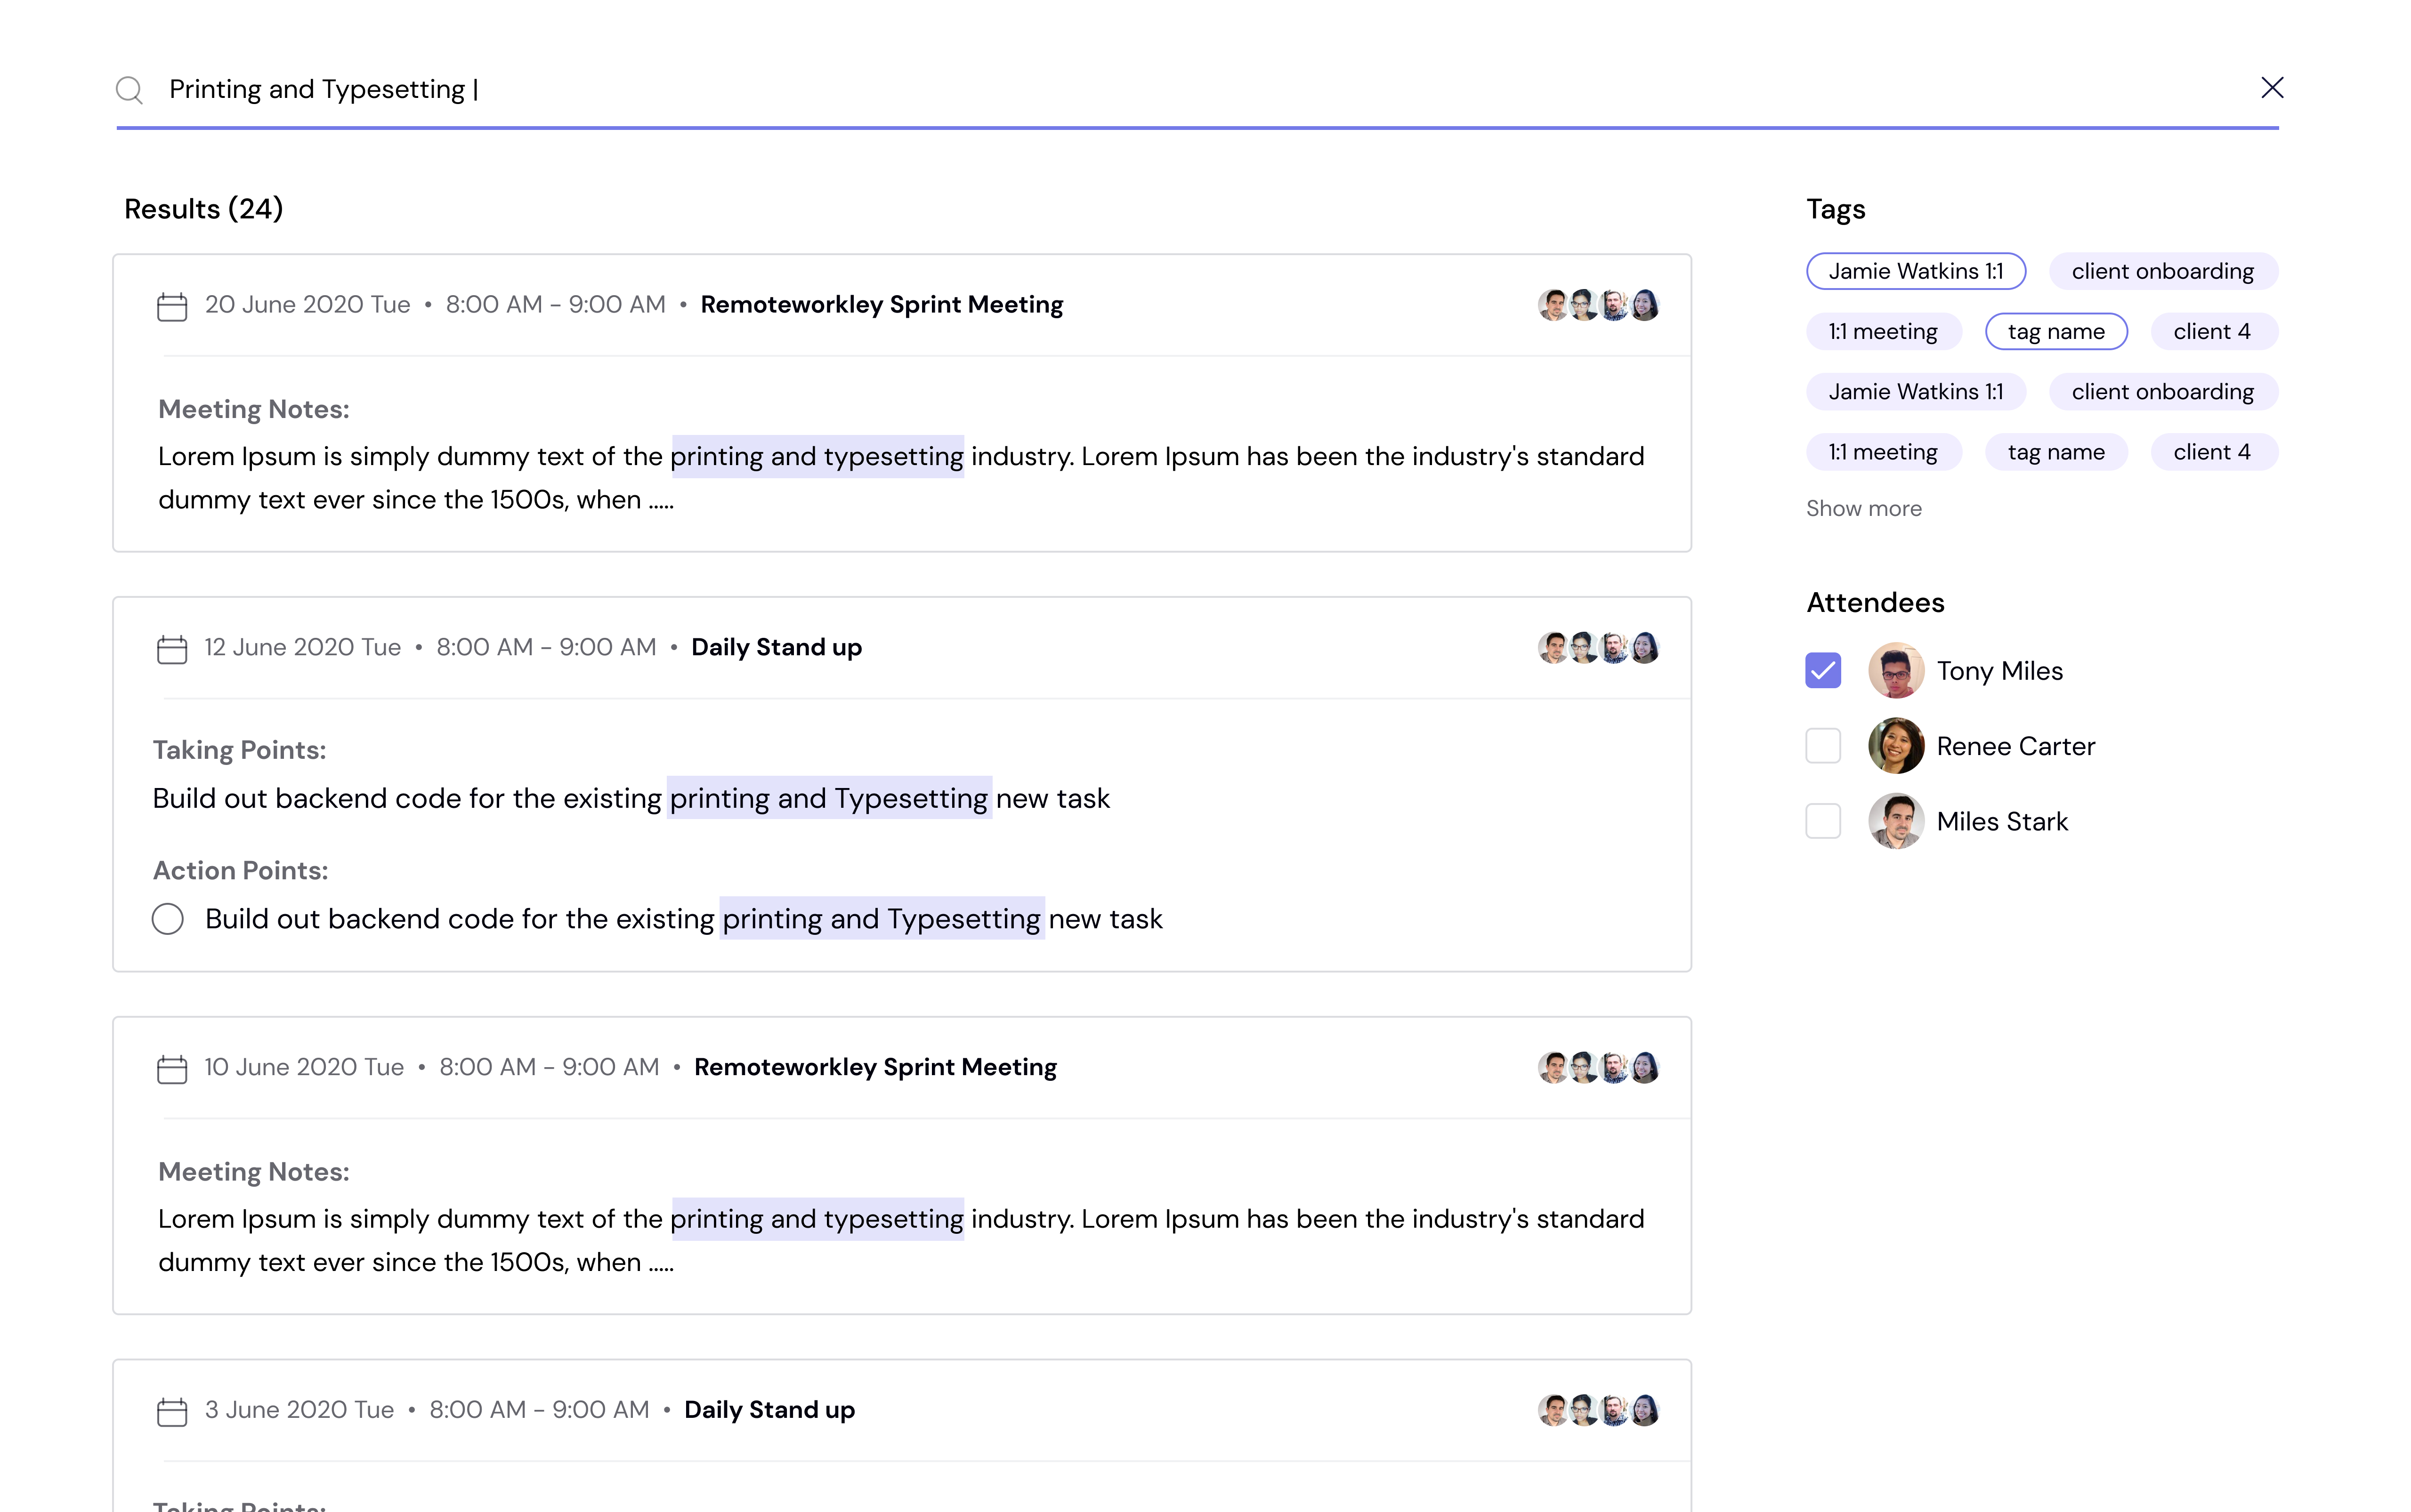This screenshot has width=2411, height=1512.
Task: Click calendar icon on 3 June meeting
Action: coord(172,1411)
